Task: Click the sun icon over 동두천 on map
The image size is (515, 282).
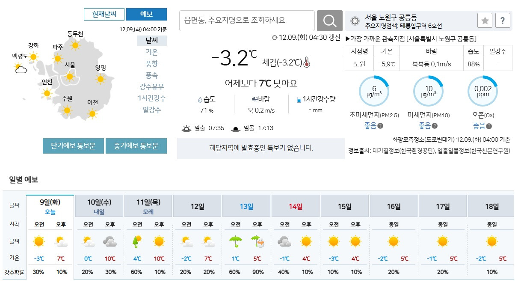Action: (x=76, y=45)
